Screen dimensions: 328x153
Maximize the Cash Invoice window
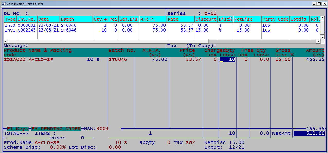tap(319, 4)
